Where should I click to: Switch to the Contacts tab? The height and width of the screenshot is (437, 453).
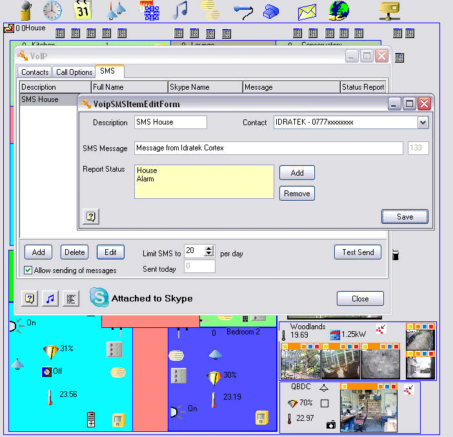35,72
